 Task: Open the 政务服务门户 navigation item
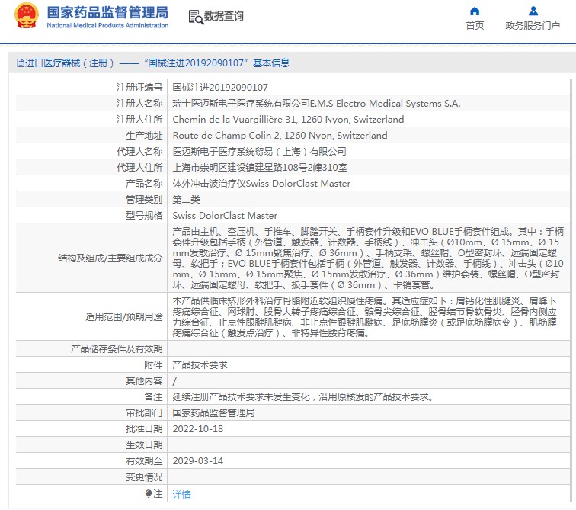tap(533, 26)
